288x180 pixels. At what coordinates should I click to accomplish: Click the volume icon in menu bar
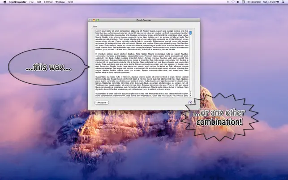click(x=238, y=2)
